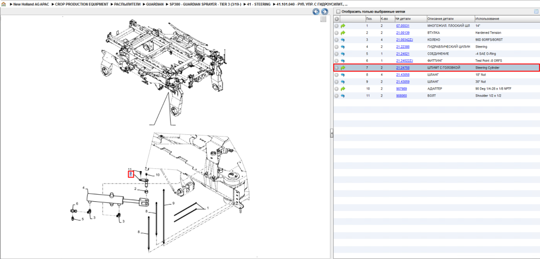The image size is (540, 259).
Task: Sort by 'Описание детали' column header
Action: (x=450, y=18)
